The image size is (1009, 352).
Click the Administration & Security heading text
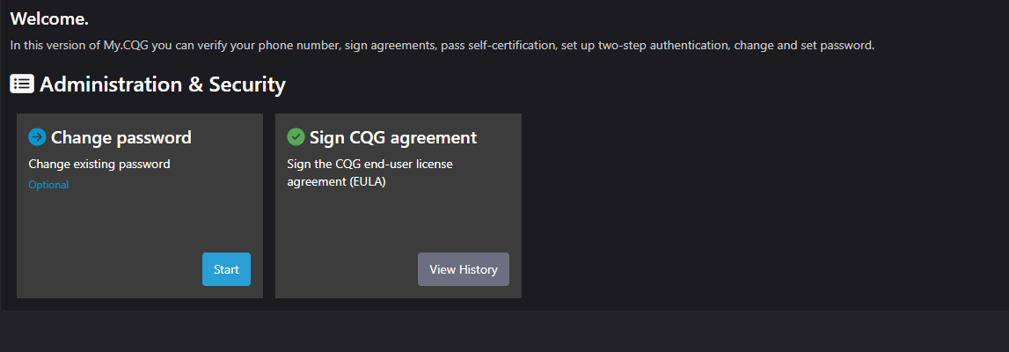pyautogui.click(x=163, y=84)
